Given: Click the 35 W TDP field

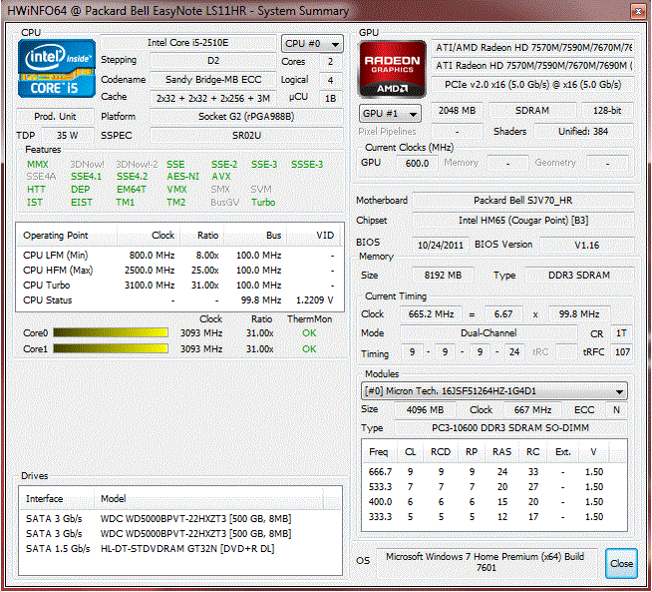Looking at the screenshot, I should pyautogui.click(x=68, y=136).
